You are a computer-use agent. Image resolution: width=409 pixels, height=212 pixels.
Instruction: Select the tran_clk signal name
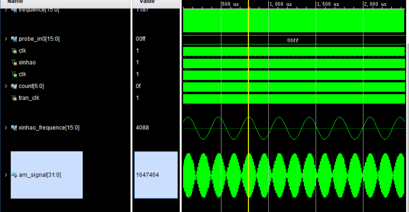[x=29, y=98]
